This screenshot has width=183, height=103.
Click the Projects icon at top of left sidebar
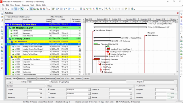pyautogui.click(x=2, y=14)
